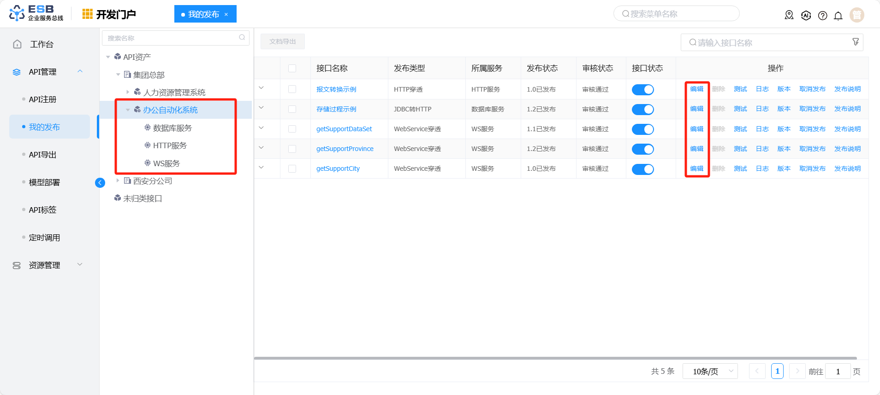This screenshot has height=395, width=880.
Task: Open the API注册 menu item
Action: (42, 99)
